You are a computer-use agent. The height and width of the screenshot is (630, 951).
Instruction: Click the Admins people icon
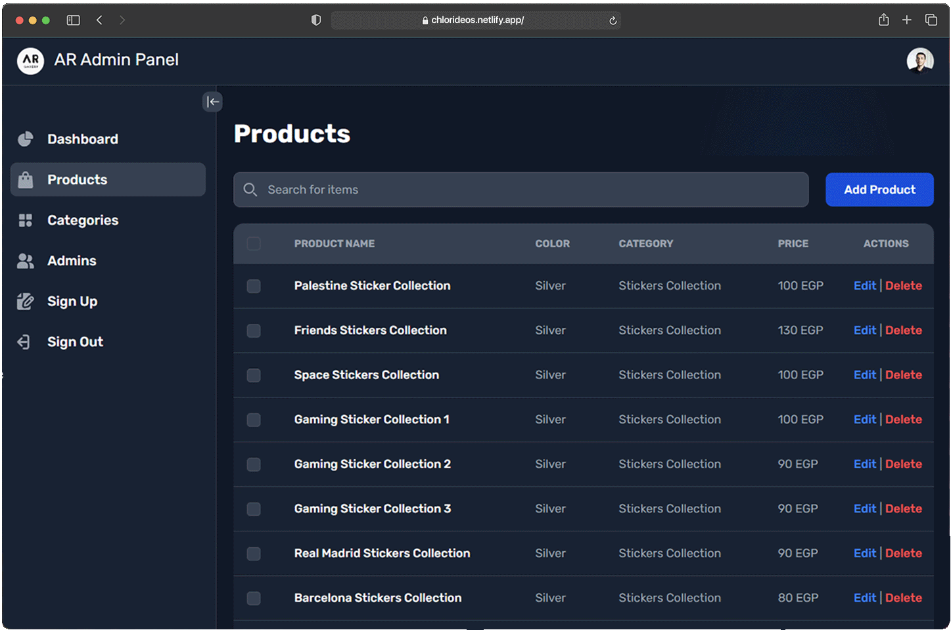point(26,261)
